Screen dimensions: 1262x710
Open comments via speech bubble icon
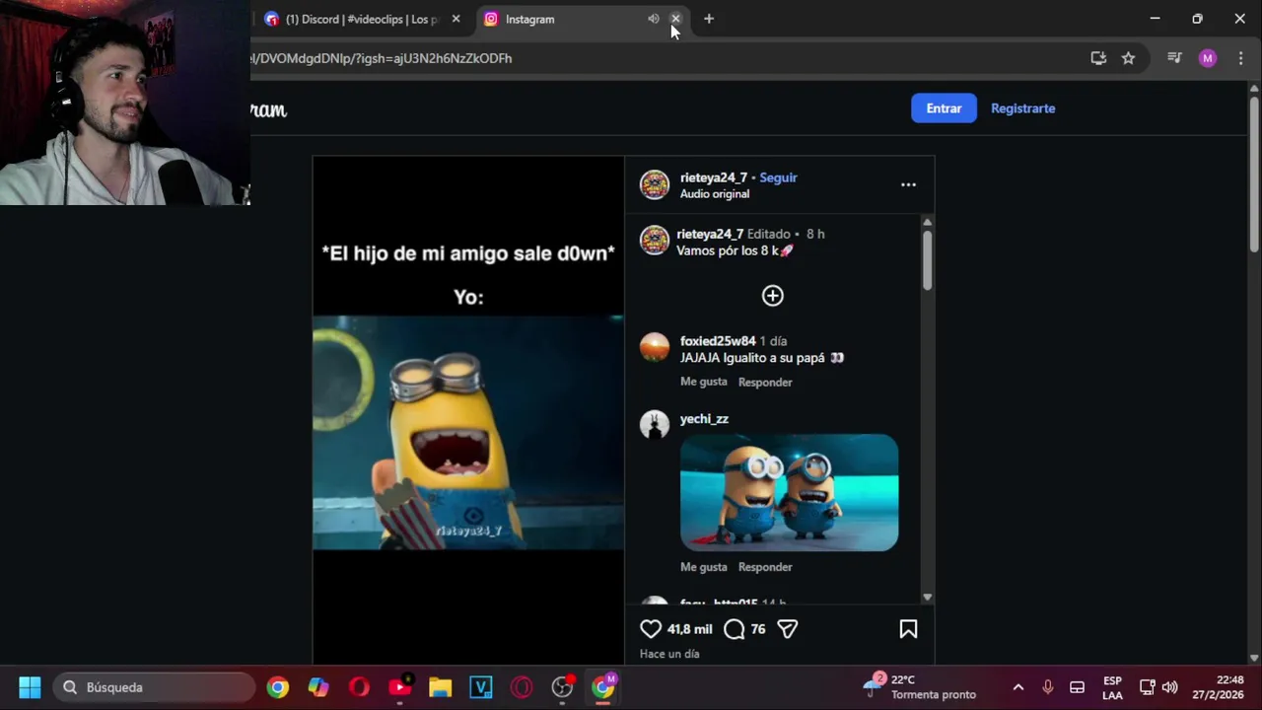735,629
